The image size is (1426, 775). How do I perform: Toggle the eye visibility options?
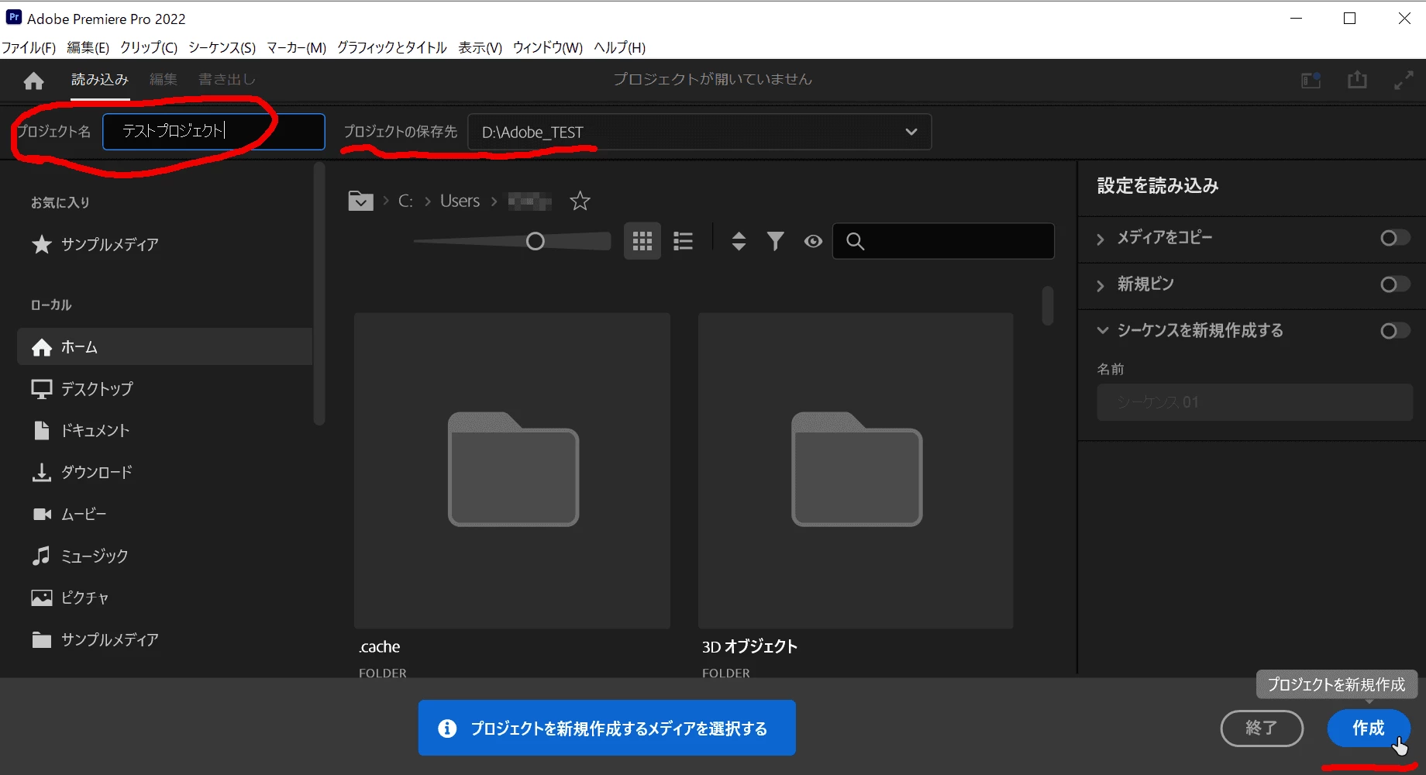pos(813,241)
